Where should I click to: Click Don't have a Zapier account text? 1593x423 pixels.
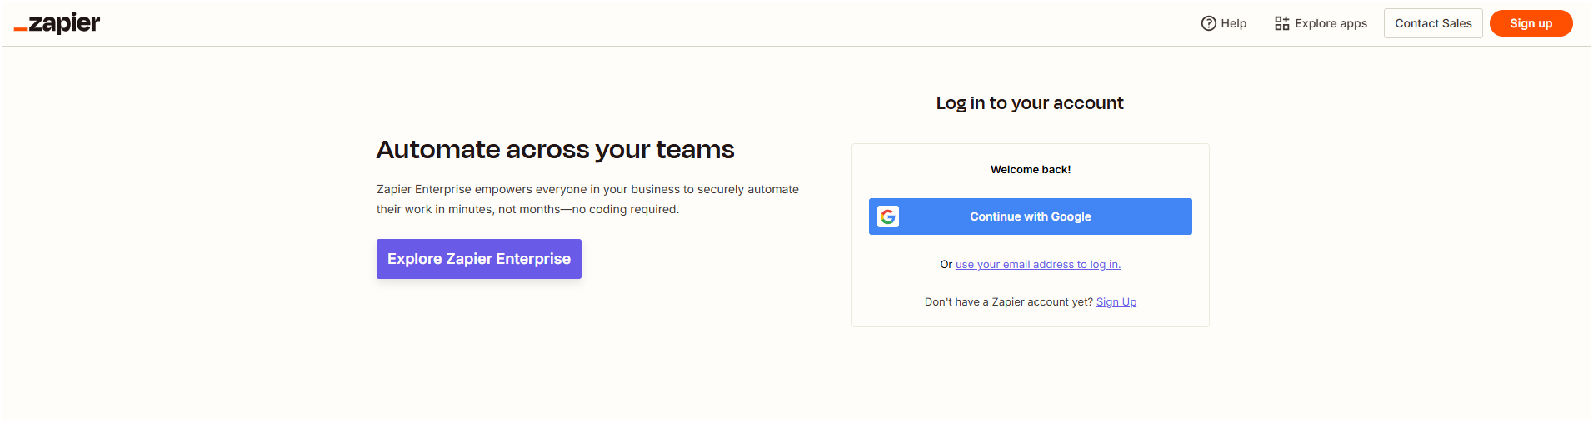click(x=1008, y=302)
